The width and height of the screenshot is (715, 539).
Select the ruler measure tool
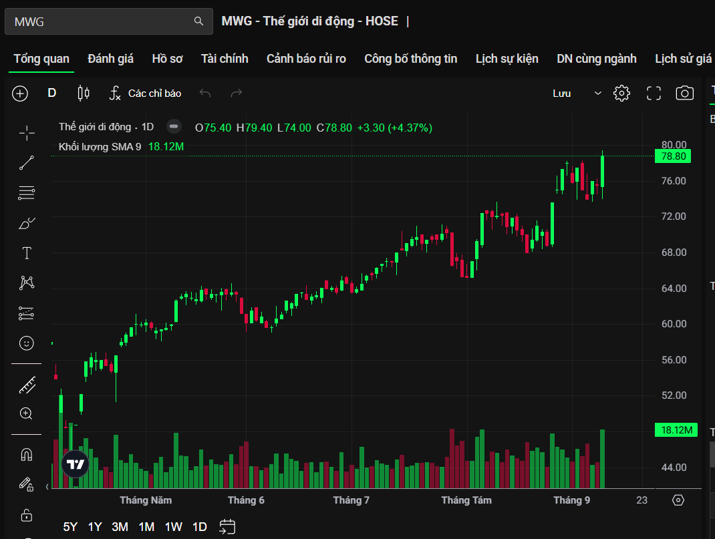point(27,385)
